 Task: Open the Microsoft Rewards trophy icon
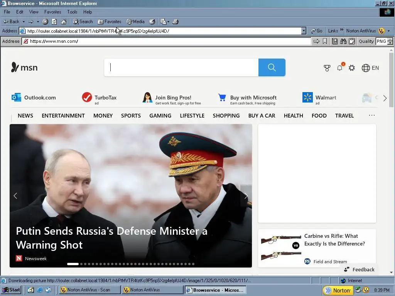327,68
